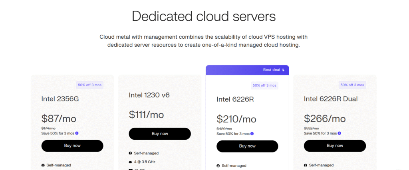Screen dimensions: 409x170
Task: Click the Intel 6226R Dual plan title
Action: pos(331,99)
